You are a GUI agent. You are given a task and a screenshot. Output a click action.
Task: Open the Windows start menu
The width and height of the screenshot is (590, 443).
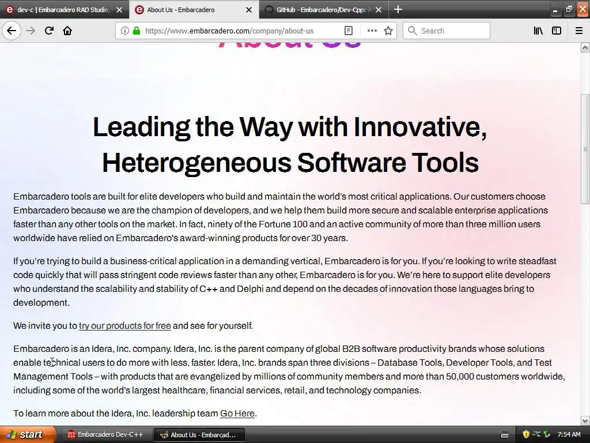click(x=28, y=434)
